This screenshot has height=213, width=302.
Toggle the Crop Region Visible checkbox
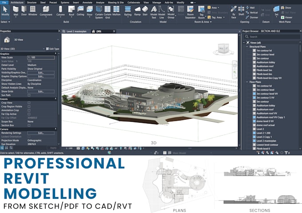point(29,107)
